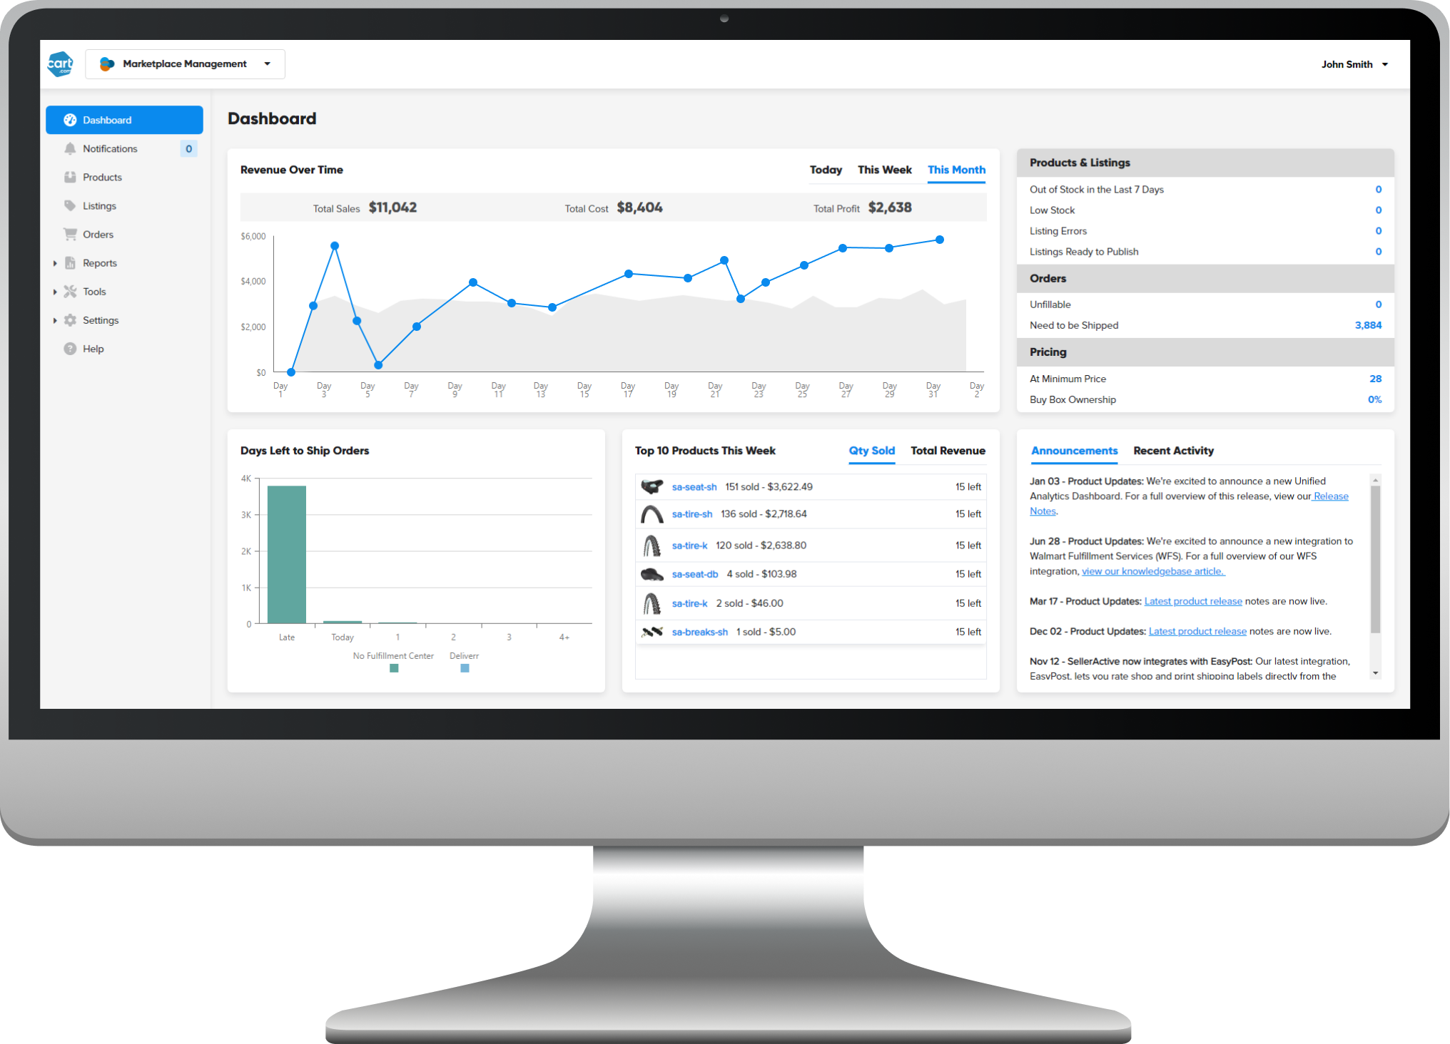
Task: Click the Products sidebar icon
Action: pyautogui.click(x=71, y=177)
